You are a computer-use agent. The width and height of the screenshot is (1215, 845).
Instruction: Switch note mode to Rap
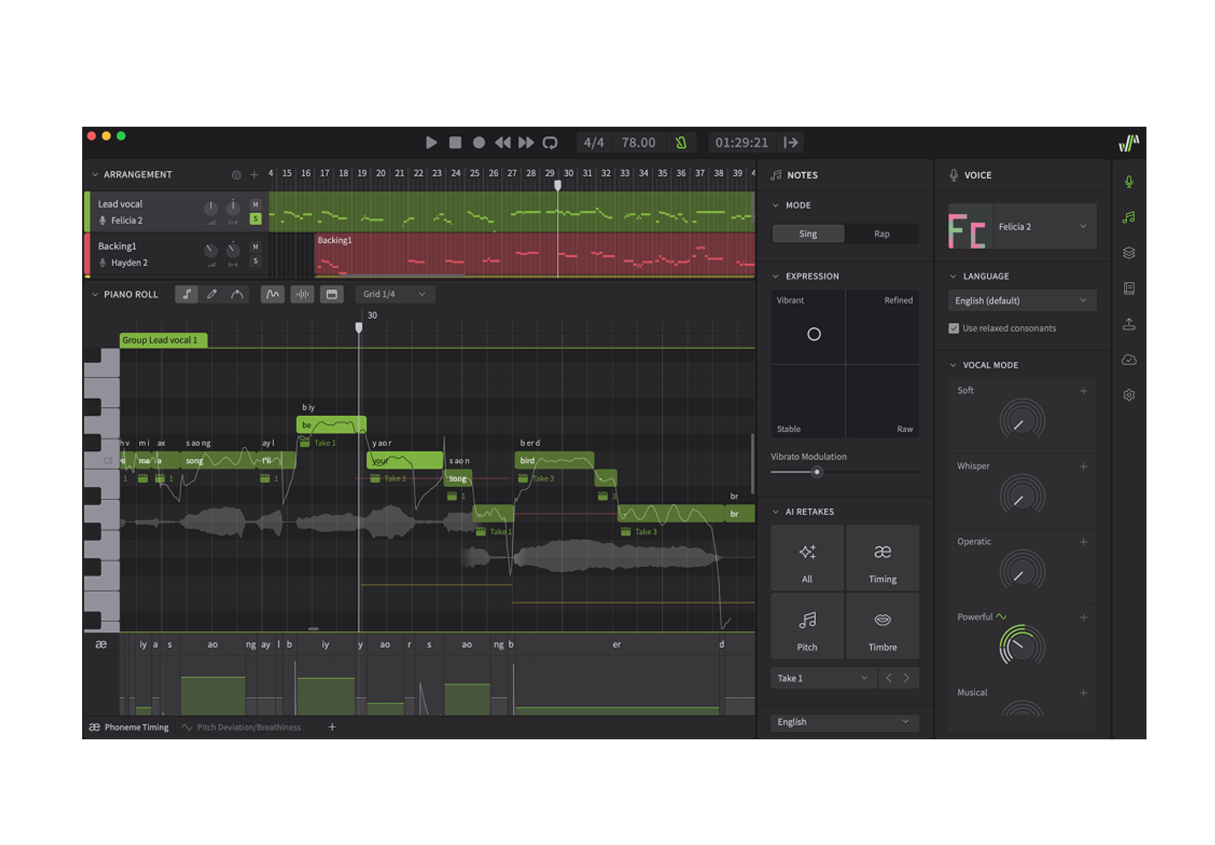click(881, 234)
